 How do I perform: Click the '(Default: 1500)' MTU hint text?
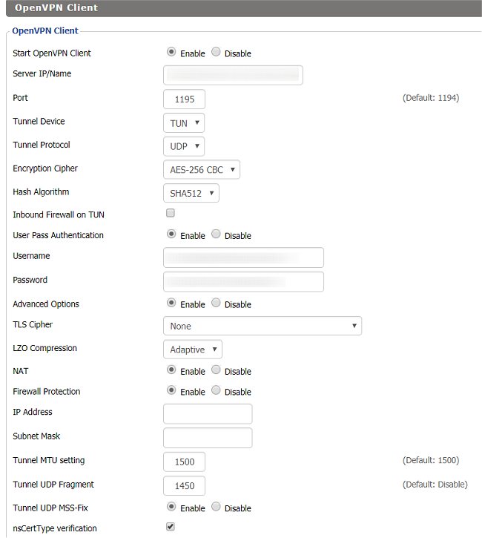coord(431,460)
